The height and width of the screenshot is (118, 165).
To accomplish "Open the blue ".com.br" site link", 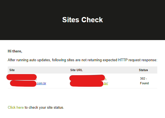I will click(x=41, y=83).
